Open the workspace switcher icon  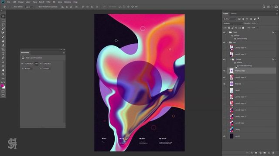(269, 7)
